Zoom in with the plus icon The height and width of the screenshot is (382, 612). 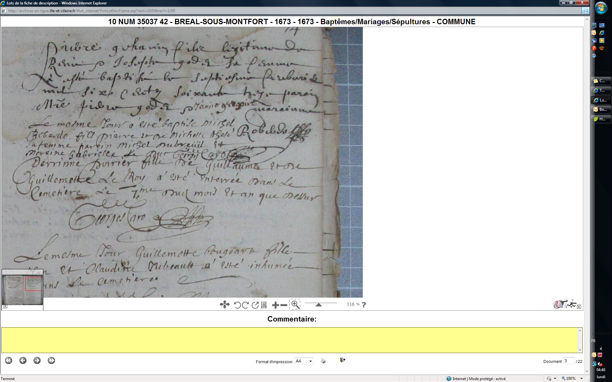[x=275, y=305]
